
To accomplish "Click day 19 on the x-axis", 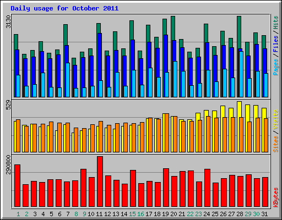I will tap(165, 214).
